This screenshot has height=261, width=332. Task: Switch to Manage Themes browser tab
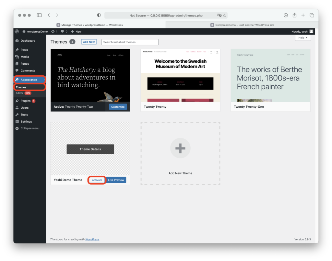[89, 25]
